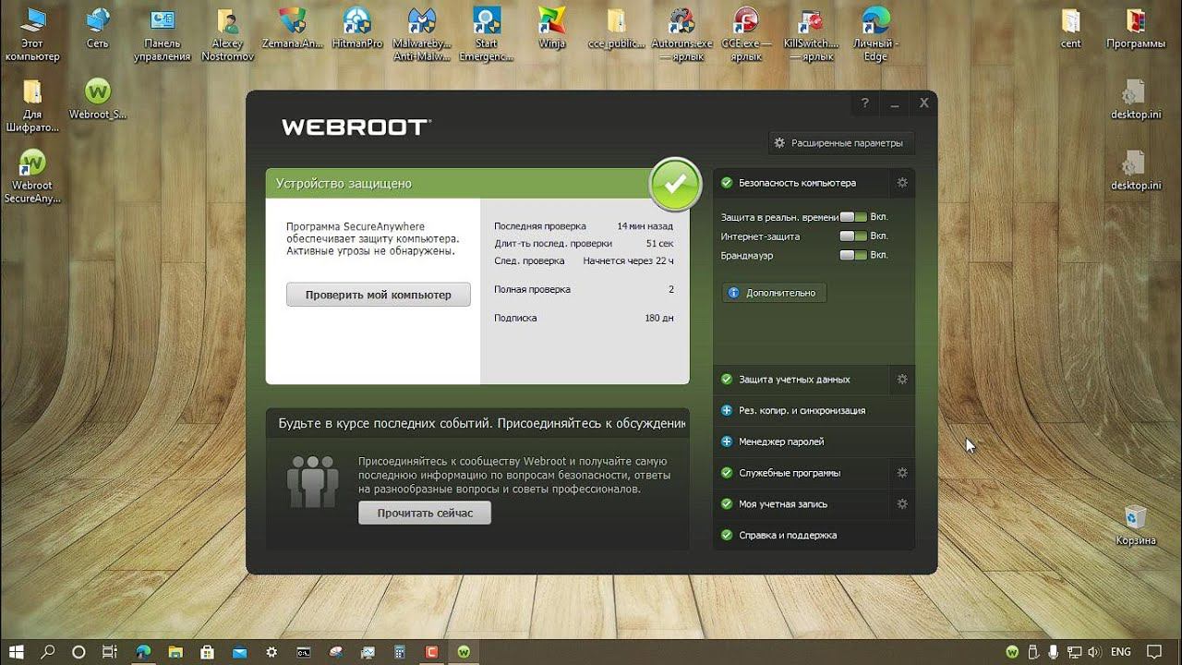This screenshot has height=665, width=1182.
Task: Select the CCE.exe shortcut icon
Action: 745,35
